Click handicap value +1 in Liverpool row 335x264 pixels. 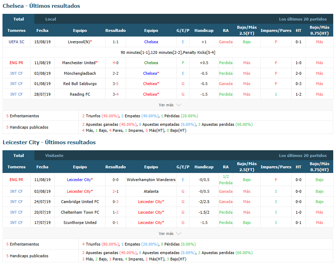coord(204,42)
